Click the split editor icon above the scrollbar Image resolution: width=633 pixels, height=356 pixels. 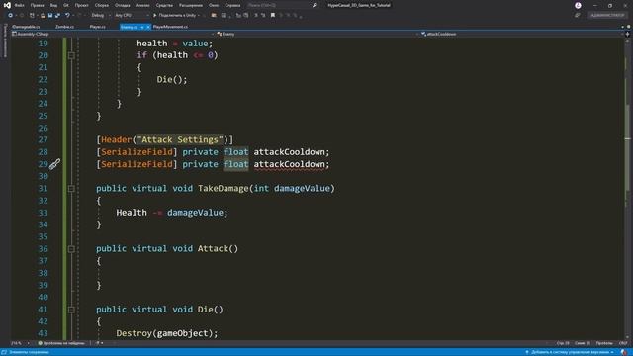(627, 34)
